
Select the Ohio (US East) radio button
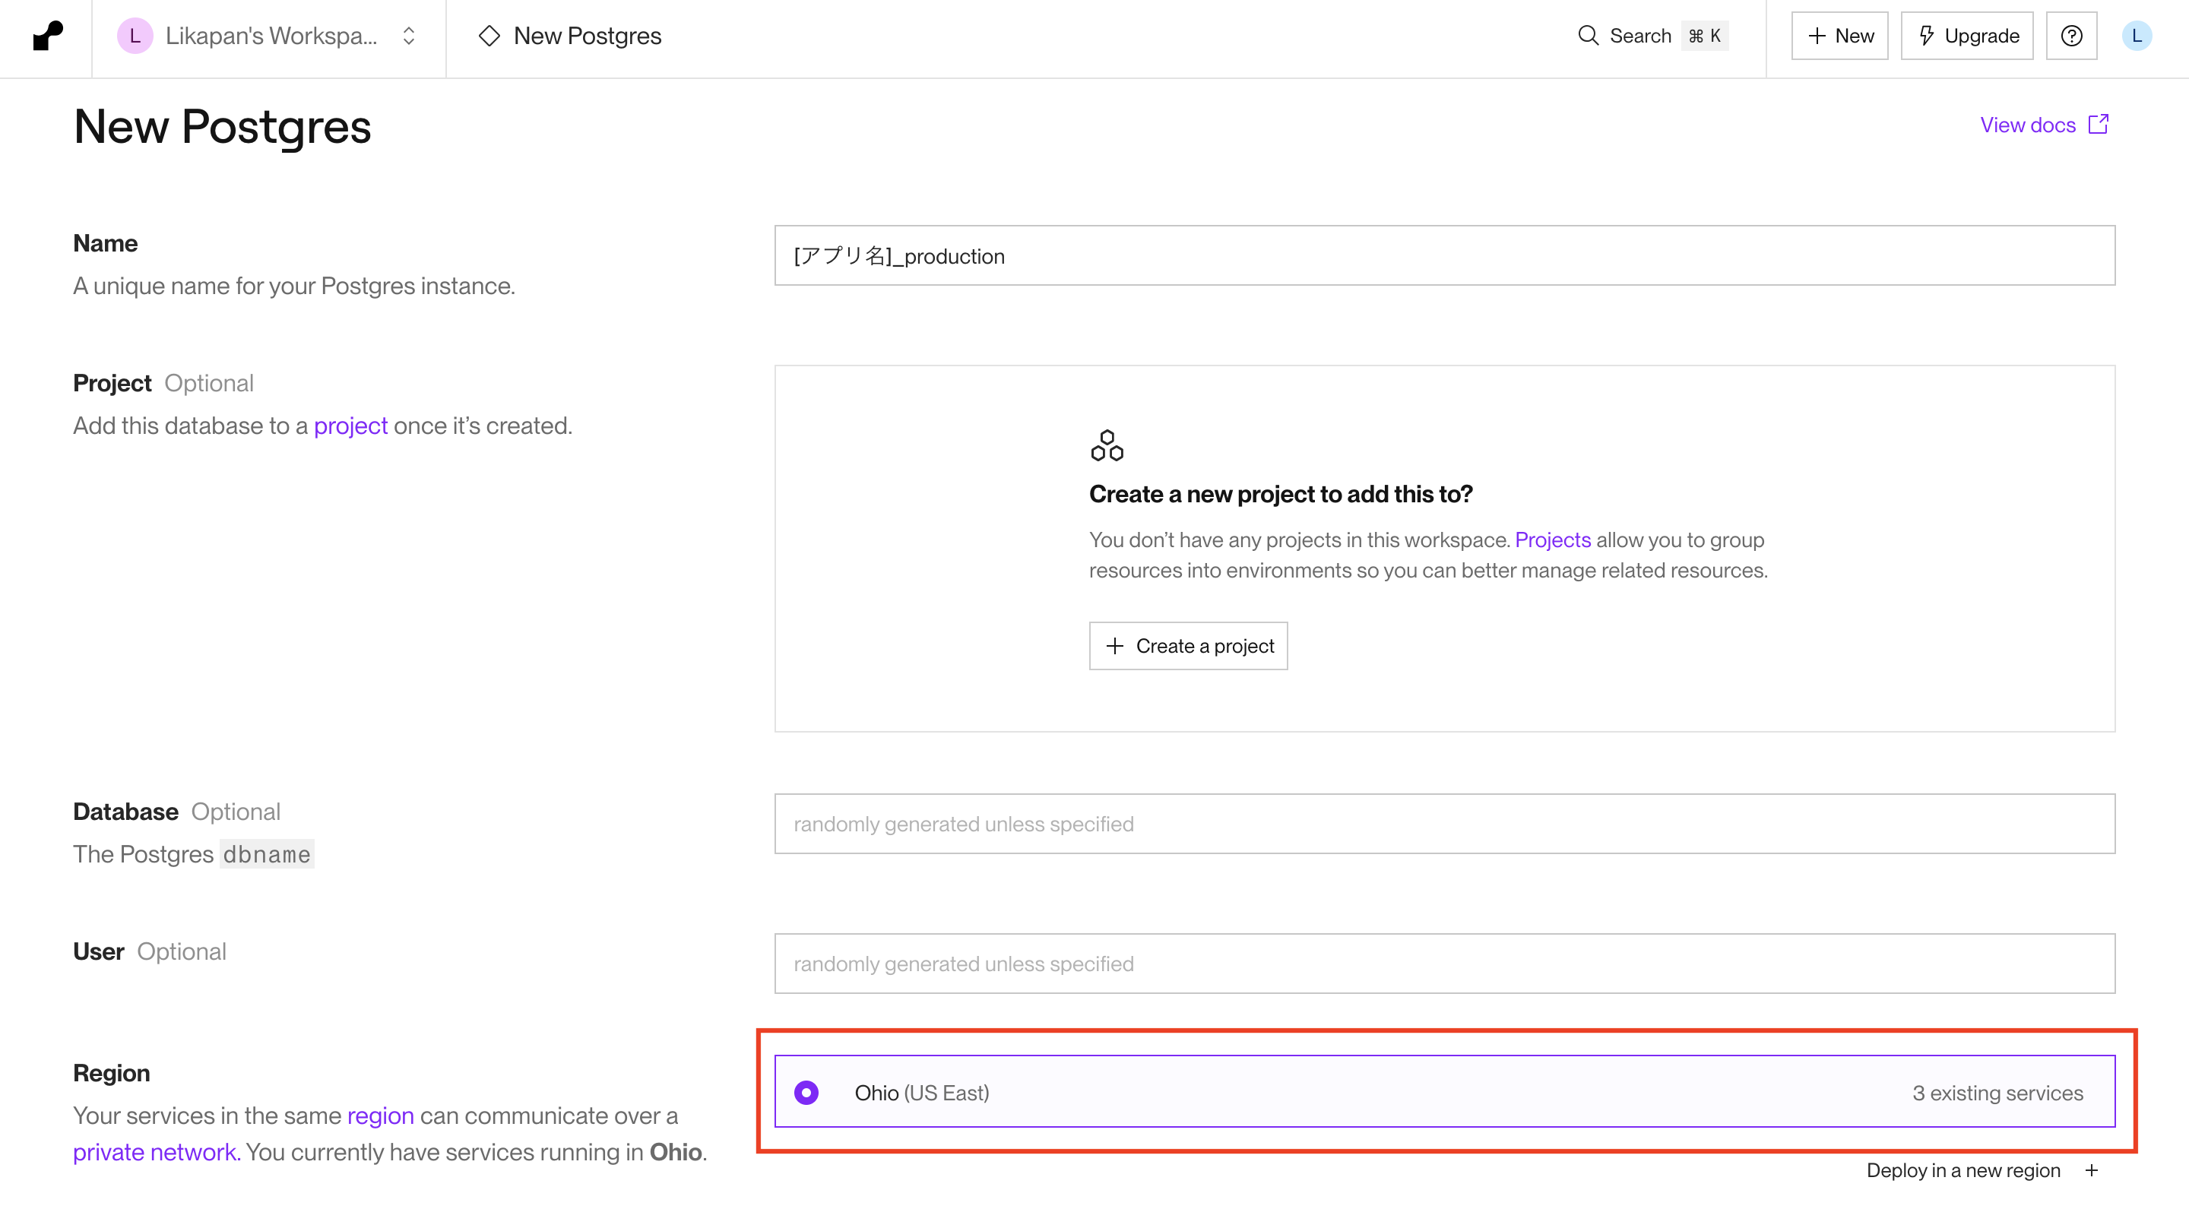806,1092
